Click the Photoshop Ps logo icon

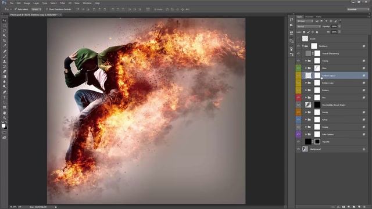coord(4,3)
